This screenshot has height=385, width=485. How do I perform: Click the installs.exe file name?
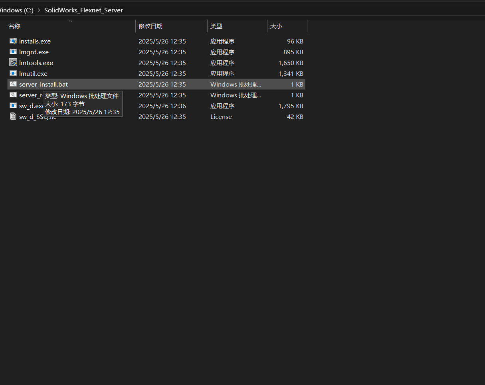pos(35,41)
